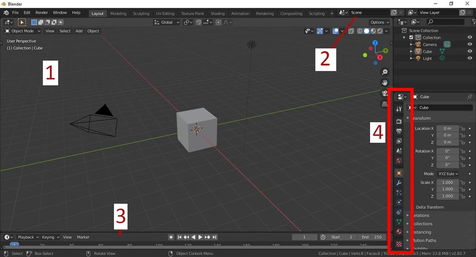
Task: Open the Active Tool properties tab
Action: click(399, 109)
